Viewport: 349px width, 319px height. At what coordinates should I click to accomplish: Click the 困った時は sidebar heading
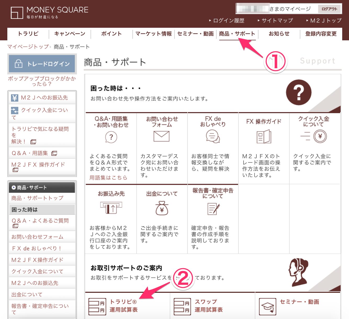[42, 210]
